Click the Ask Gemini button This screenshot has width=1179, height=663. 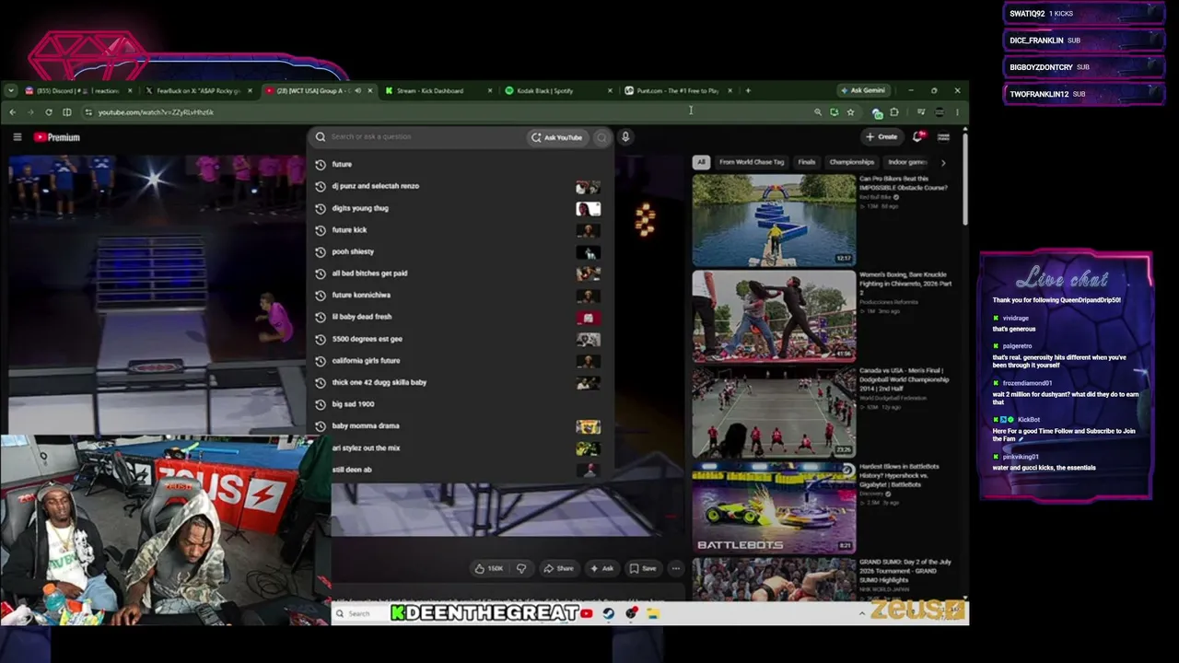pyautogui.click(x=863, y=91)
